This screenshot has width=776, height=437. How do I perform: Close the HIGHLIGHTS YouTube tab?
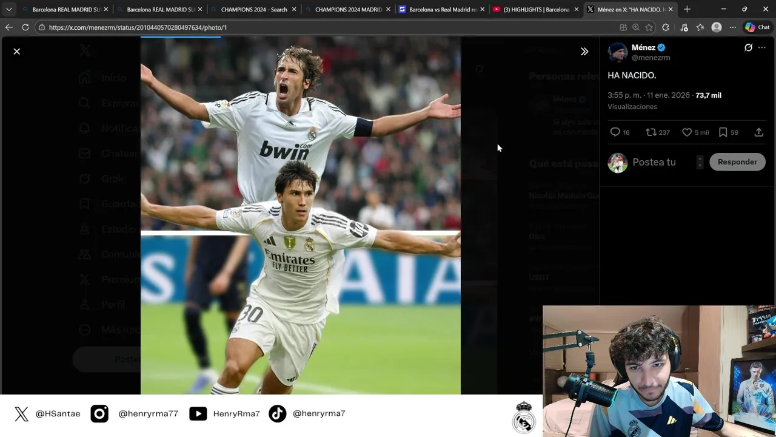click(x=577, y=9)
